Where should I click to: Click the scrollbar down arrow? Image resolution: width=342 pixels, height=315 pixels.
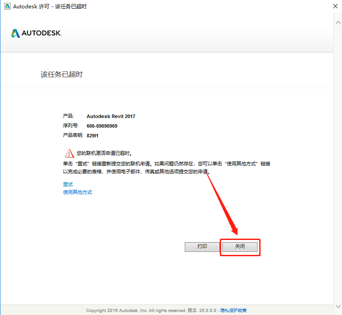[x=338, y=306]
